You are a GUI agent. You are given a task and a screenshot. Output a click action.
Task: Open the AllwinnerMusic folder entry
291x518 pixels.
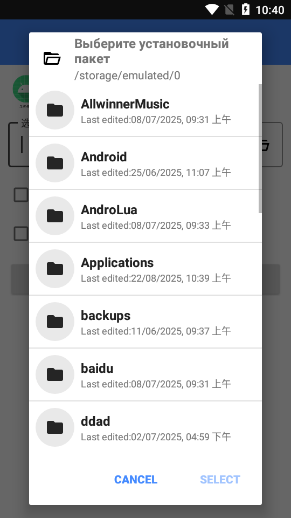(145, 110)
